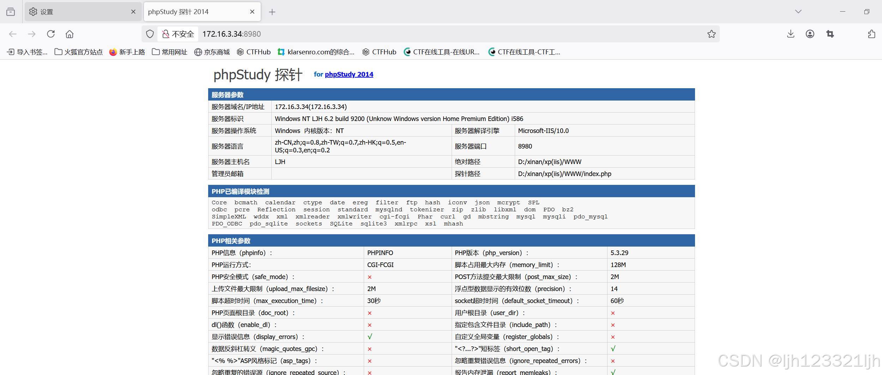
Task: Close the 设置 tab
Action: [x=133, y=12]
